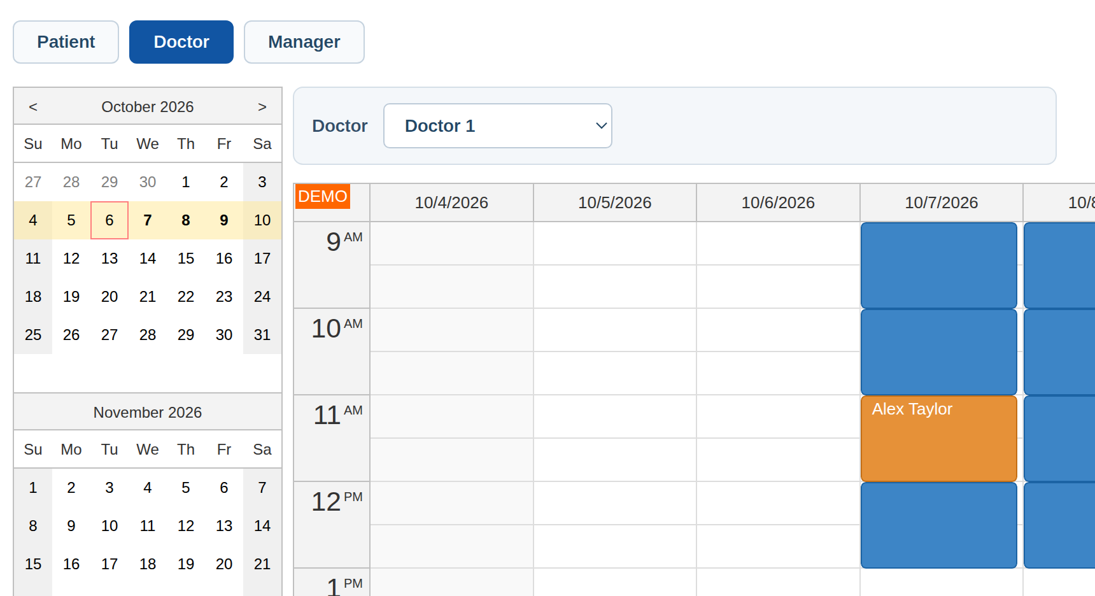This screenshot has height=596, width=1095.
Task: Click the 10/5/2026 column header
Action: (615, 202)
